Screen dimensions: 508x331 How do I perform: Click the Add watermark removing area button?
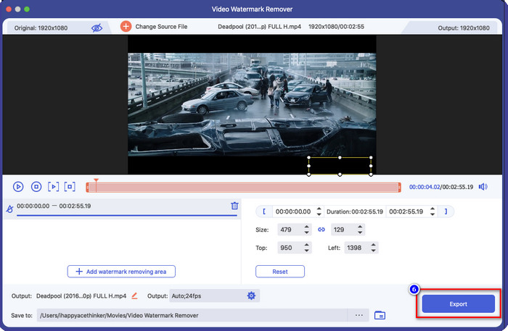[121, 272]
